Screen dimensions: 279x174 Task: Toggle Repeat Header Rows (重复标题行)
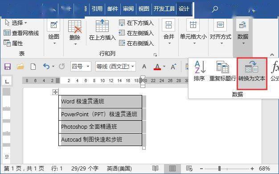[x=222, y=71]
